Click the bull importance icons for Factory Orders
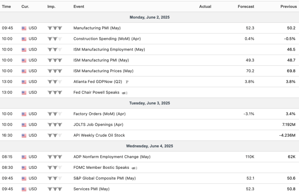Viewport: 299px width, 192px height. tap(55, 114)
